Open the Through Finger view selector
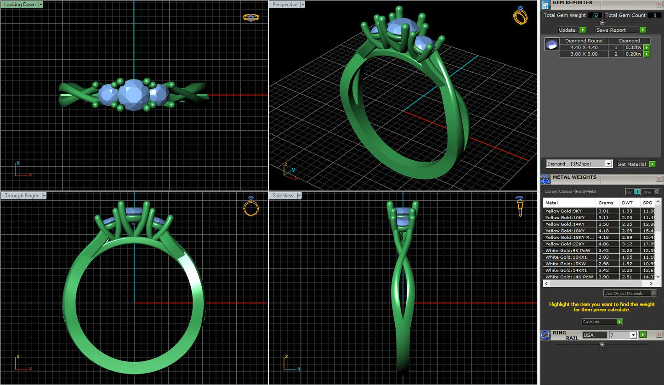The height and width of the screenshot is (385, 664). (x=44, y=195)
